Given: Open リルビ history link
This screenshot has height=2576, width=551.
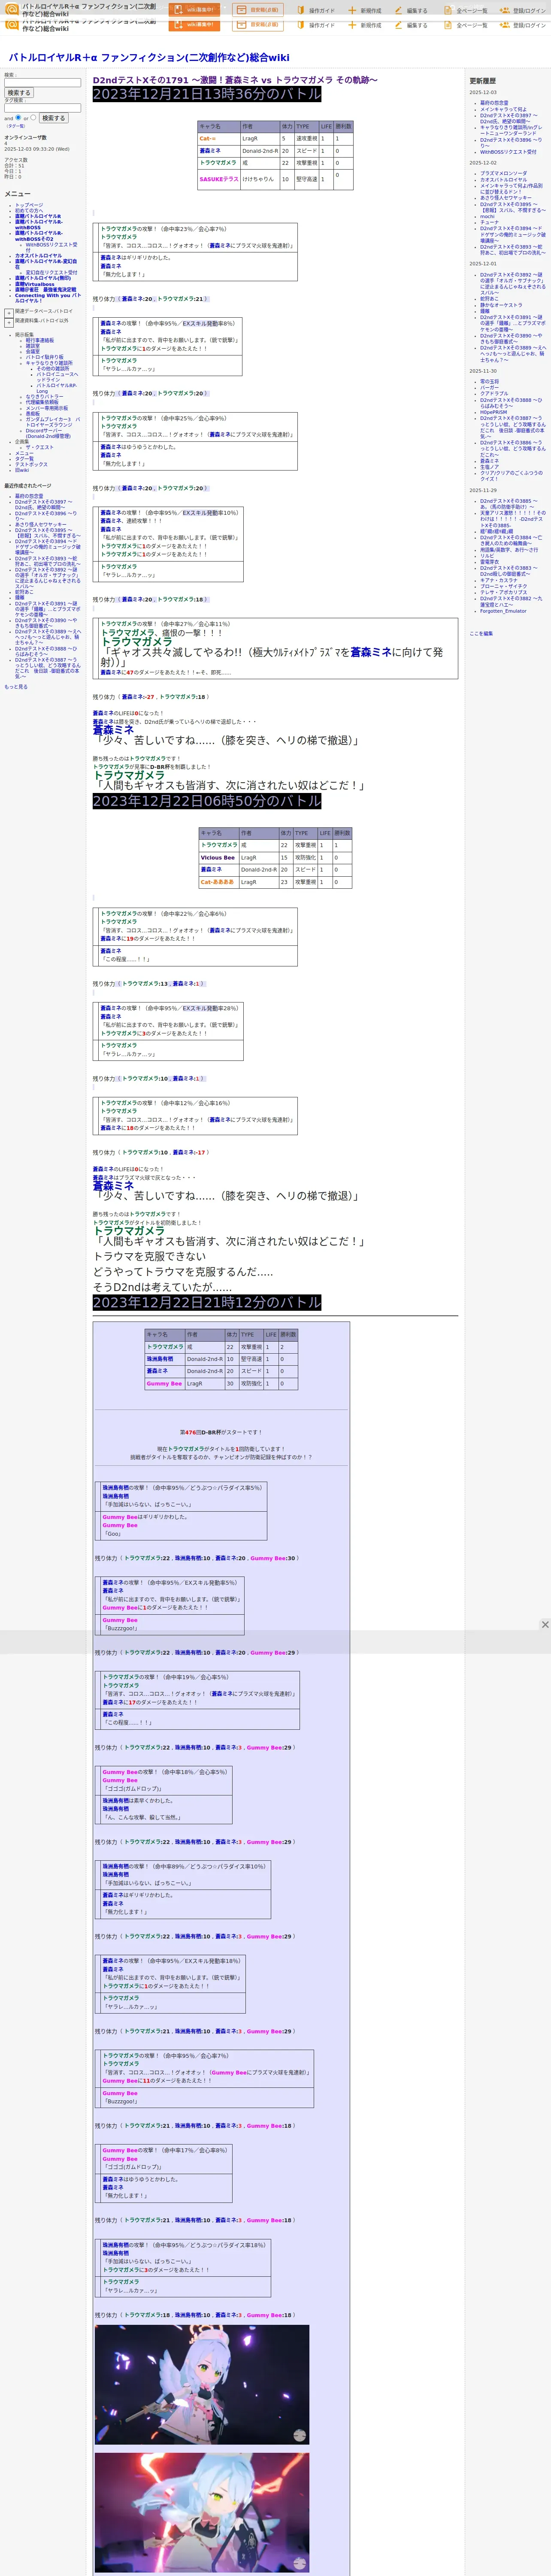Looking at the screenshot, I should (487, 556).
